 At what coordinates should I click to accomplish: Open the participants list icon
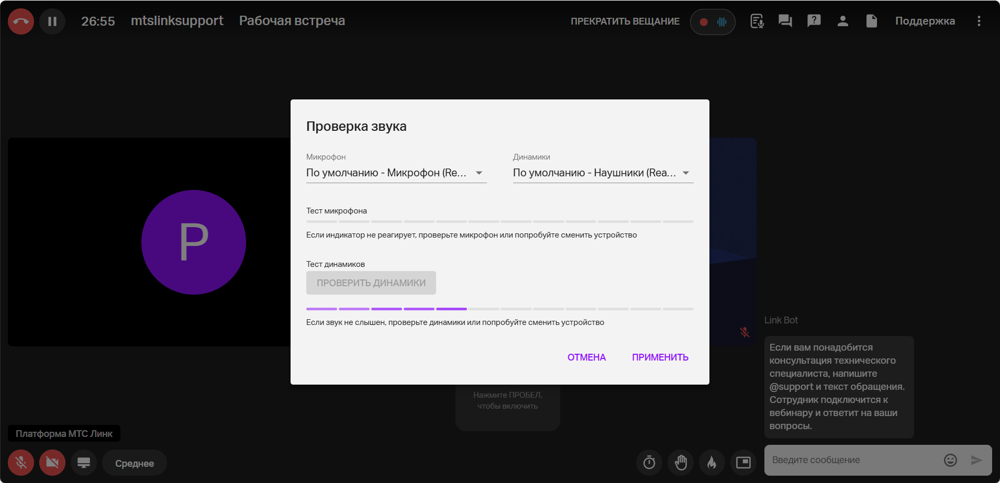click(842, 21)
